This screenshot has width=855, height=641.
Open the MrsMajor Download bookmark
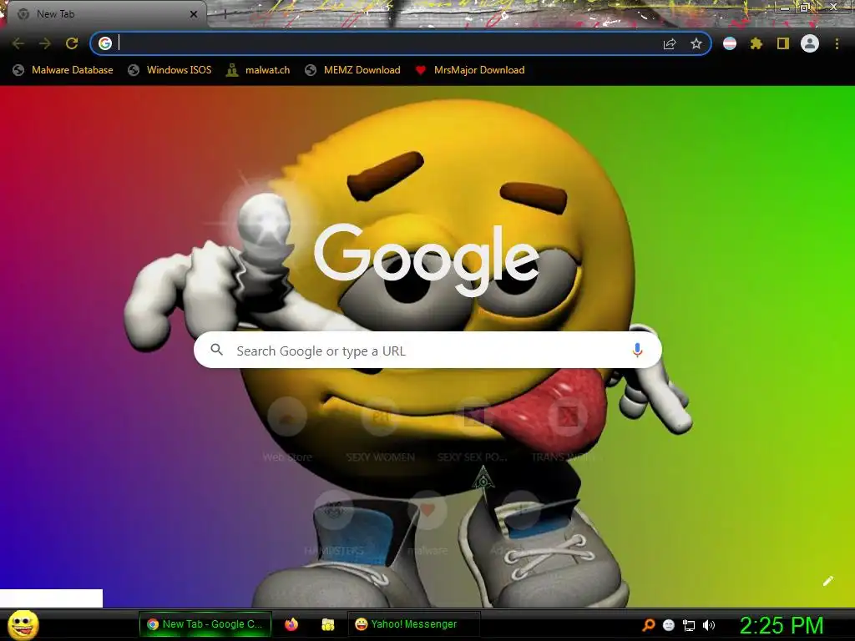pyautogui.click(x=470, y=70)
